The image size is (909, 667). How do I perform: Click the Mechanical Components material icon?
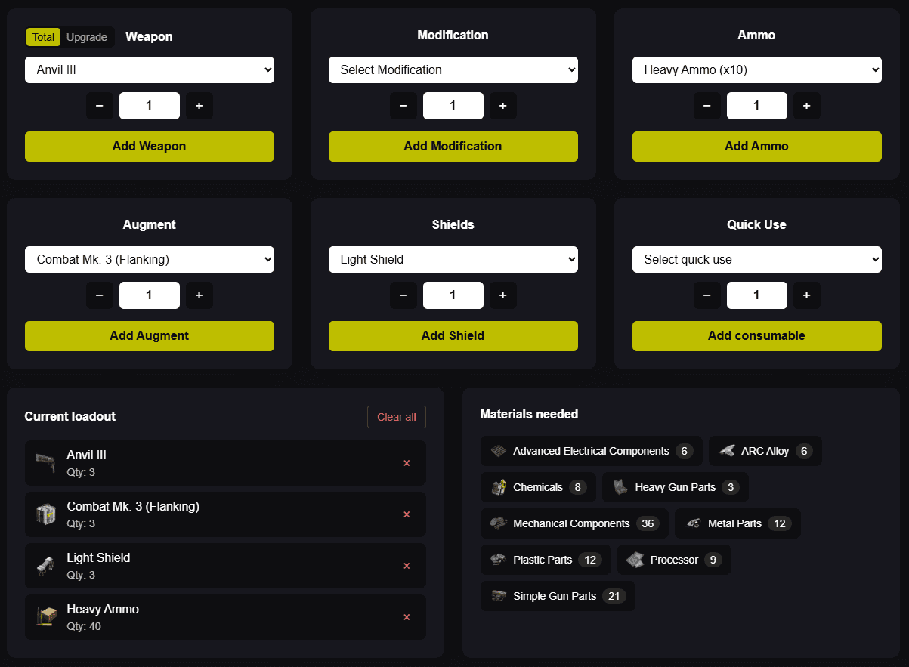pyautogui.click(x=499, y=523)
